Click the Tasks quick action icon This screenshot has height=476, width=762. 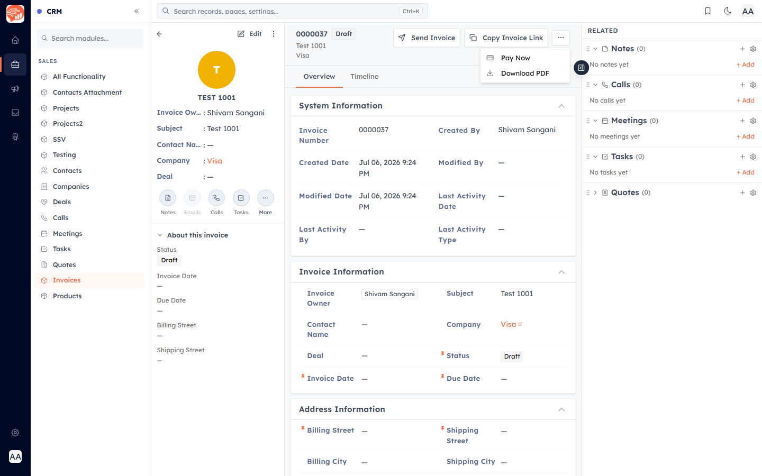click(x=241, y=198)
